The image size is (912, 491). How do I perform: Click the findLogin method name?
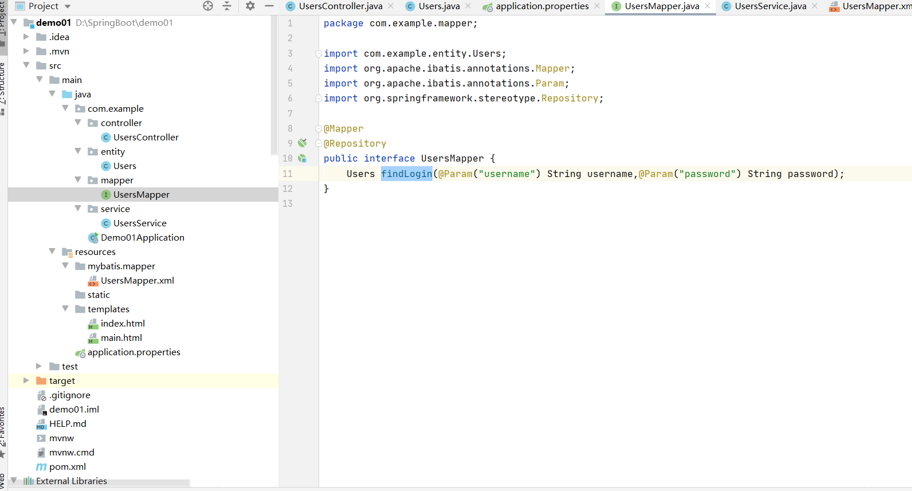[x=407, y=174]
